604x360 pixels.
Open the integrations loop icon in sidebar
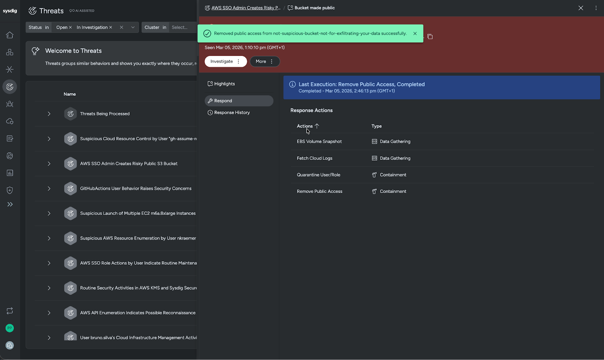[x=10, y=311]
